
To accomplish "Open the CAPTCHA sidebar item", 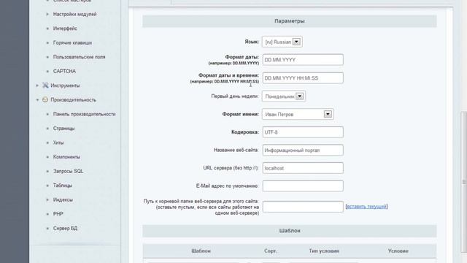I will click(64, 72).
